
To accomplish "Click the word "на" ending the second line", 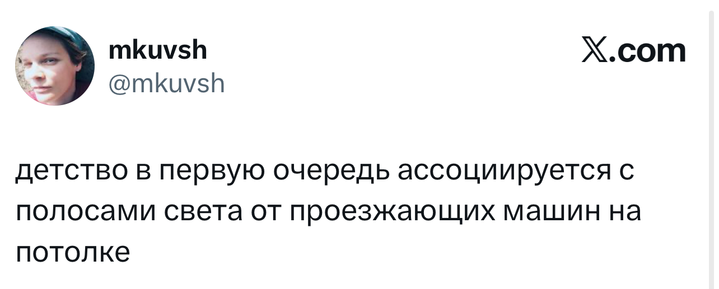I will pos(624,212).
